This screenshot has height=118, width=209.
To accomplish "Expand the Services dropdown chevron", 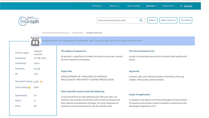I will point(157,6).
